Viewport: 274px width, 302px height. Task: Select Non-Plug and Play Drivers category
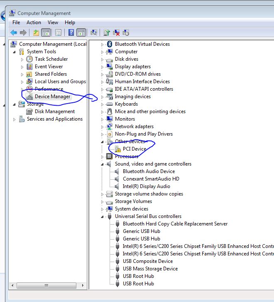144,134
